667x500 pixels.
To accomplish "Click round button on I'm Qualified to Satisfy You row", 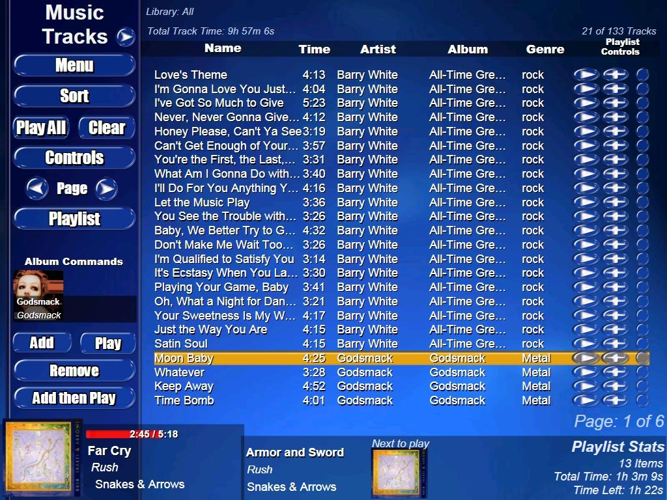I will tap(642, 259).
